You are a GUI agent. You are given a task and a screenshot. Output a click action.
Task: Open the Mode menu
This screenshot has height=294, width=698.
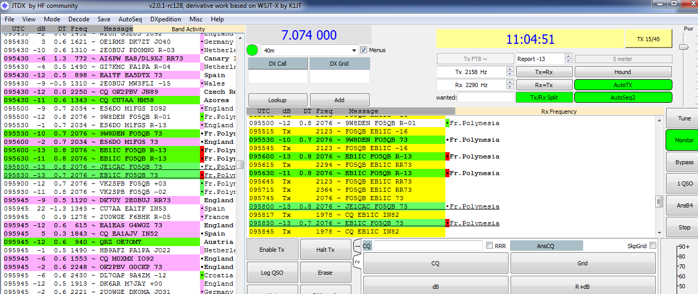tap(52, 19)
